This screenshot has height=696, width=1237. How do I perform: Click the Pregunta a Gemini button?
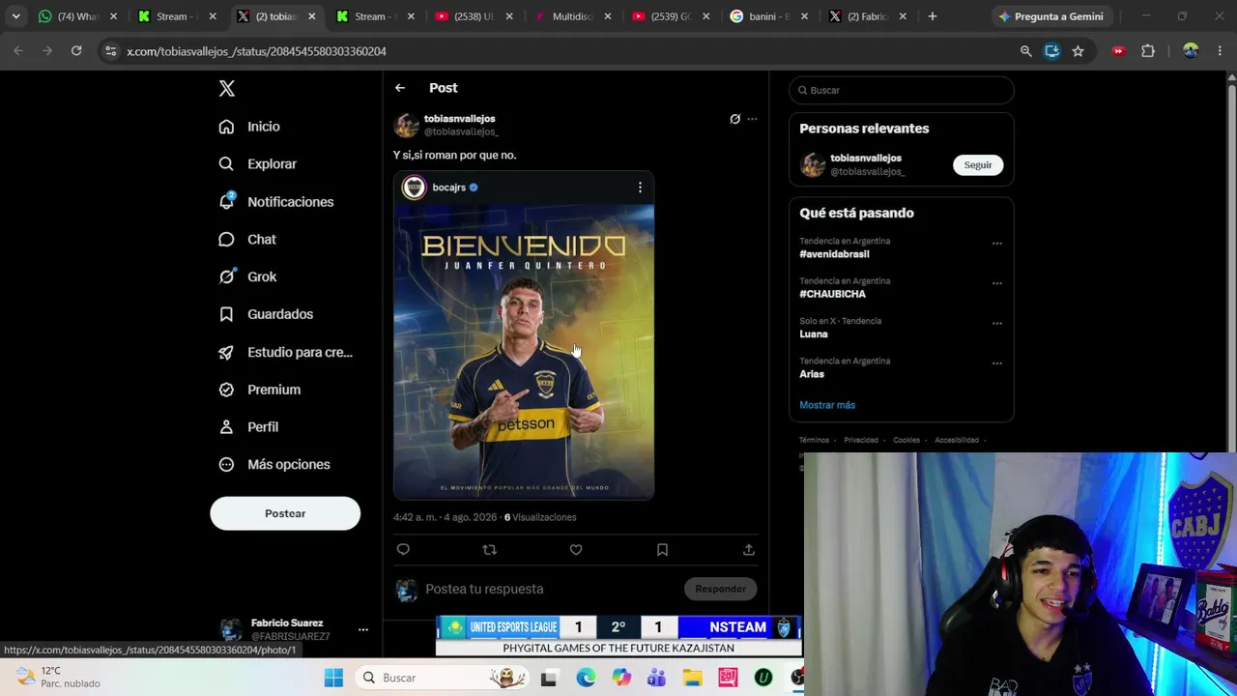coord(1051,16)
